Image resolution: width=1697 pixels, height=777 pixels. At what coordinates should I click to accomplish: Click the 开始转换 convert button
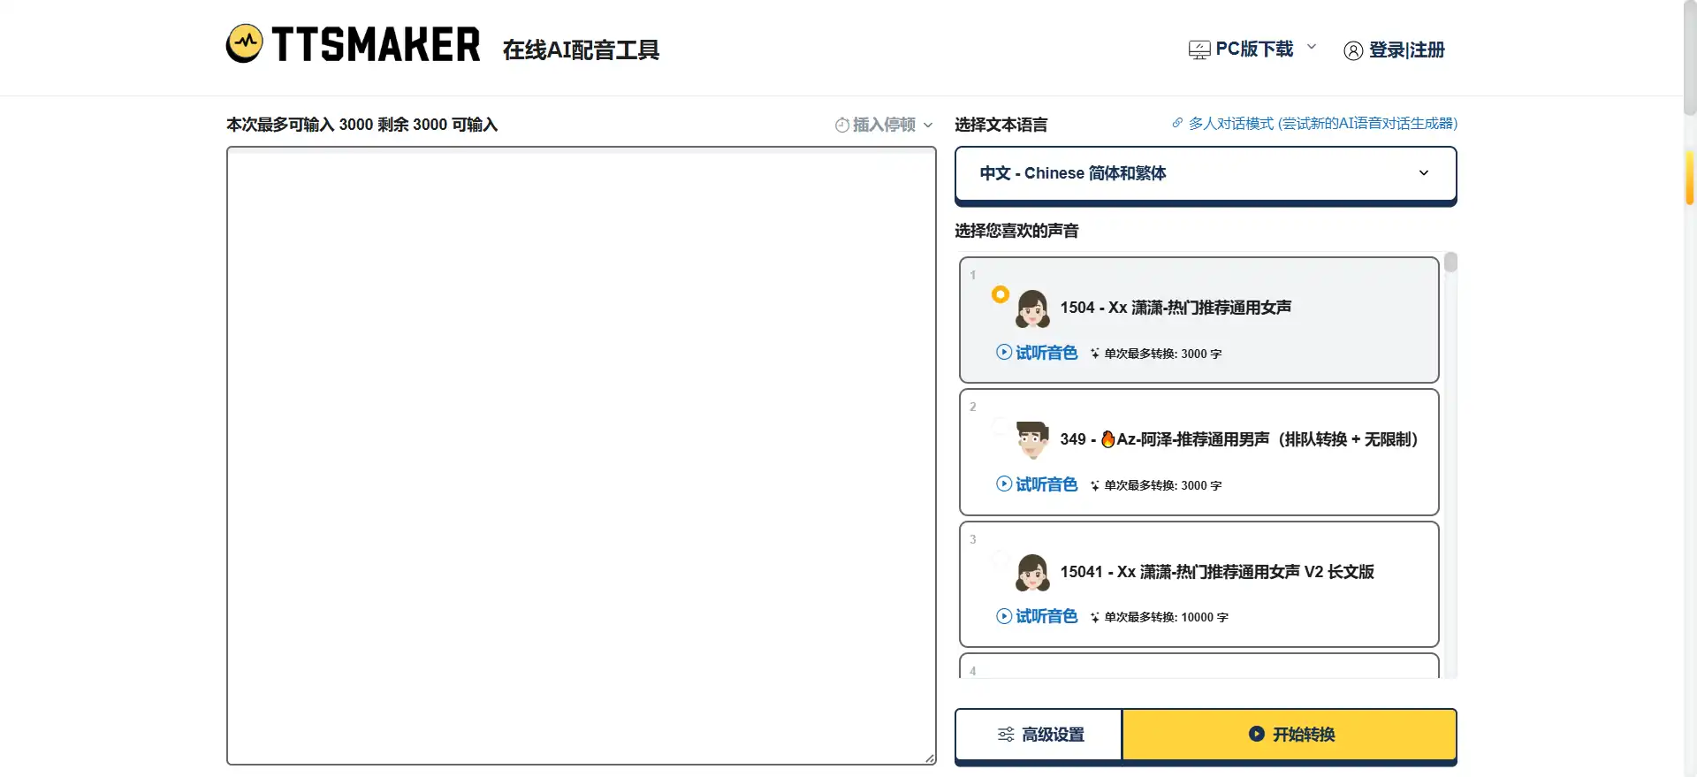pyautogui.click(x=1290, y=735)
